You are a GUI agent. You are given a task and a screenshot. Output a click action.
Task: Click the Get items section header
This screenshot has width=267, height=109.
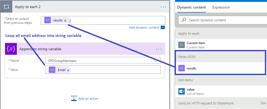pyautogui.click(x=221, y=80)
